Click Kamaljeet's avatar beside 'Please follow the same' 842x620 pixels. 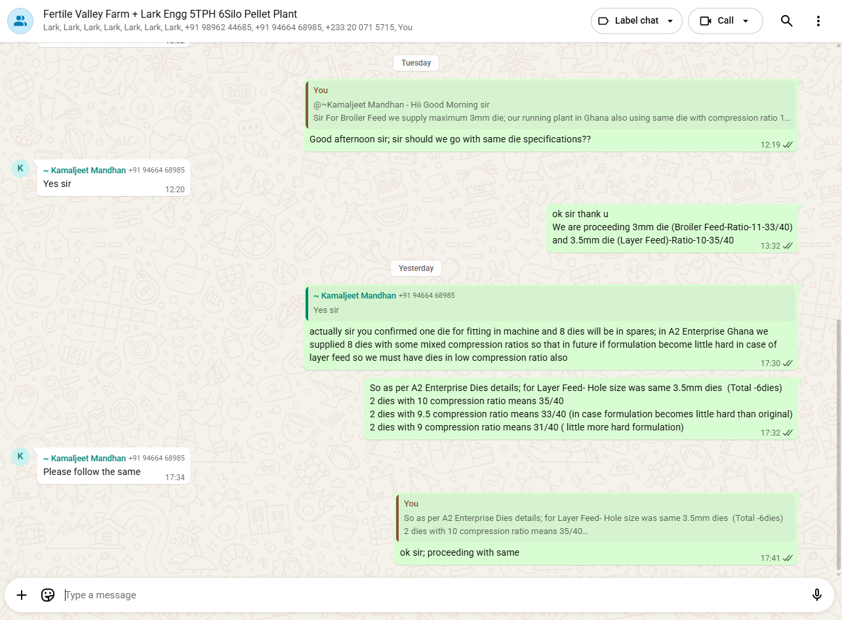point(20,457)
